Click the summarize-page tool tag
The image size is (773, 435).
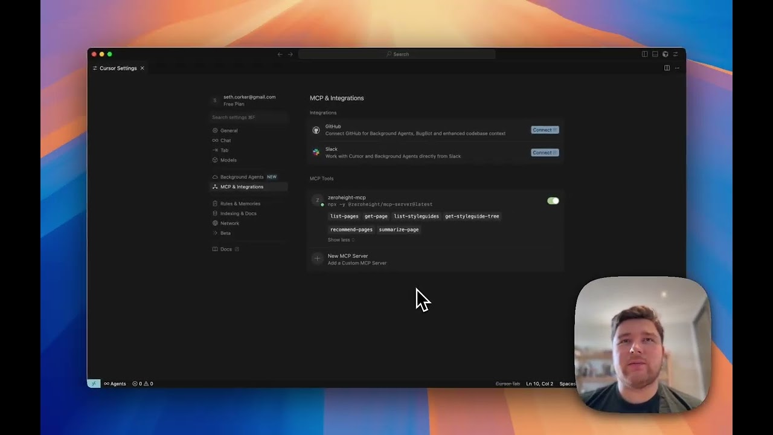coord(399,230)
